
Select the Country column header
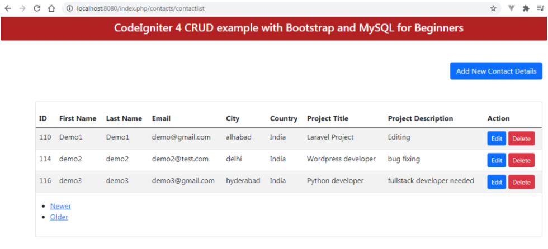pyautogui.click(x=284, y=118)
